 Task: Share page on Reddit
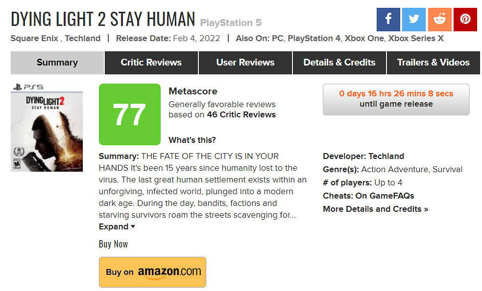pos(439,20)
